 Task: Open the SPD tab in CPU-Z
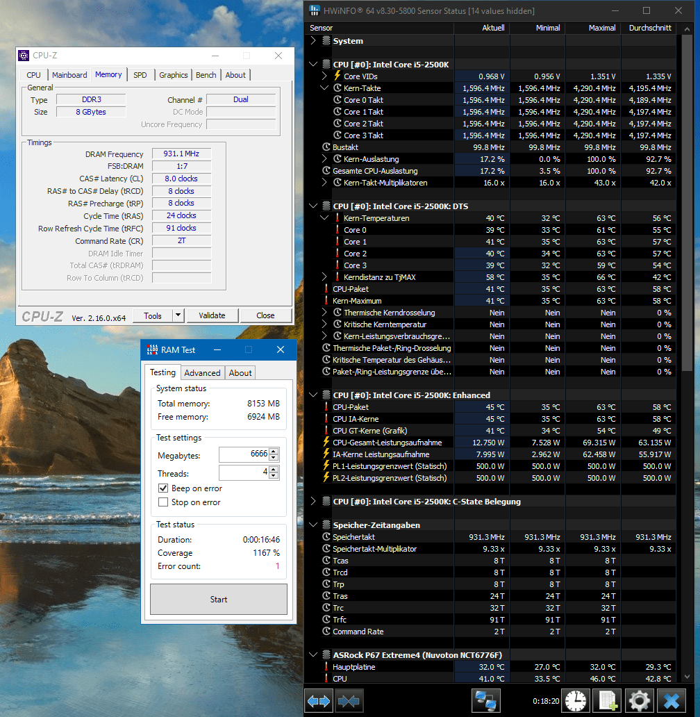140,75
